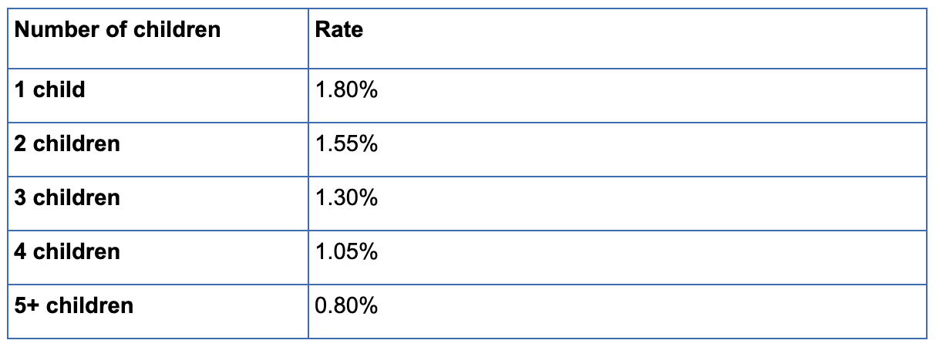Click the 0.80% rate value
This screenshot has width=936, height=347.
tap(347, 306)
